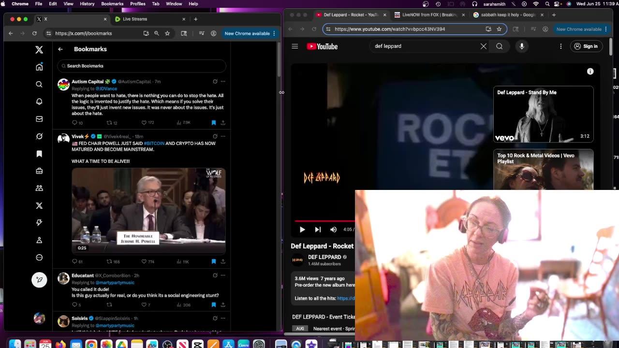The height and width of the screenshot is (348, 619).
Task: Open Messages envelope in X sidebar
Action: coord(39,119)
